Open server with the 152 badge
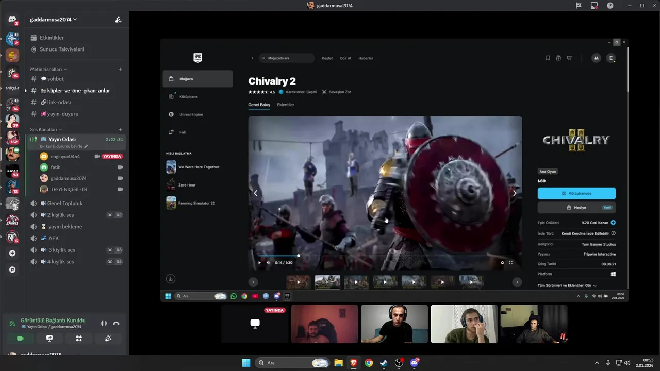 (x=12, y=138)
